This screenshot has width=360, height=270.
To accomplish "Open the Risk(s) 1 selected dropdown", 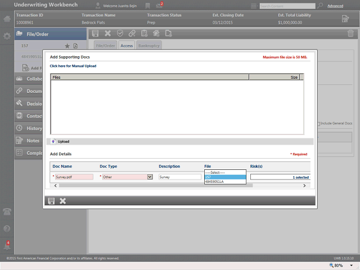I will (280, 177).
